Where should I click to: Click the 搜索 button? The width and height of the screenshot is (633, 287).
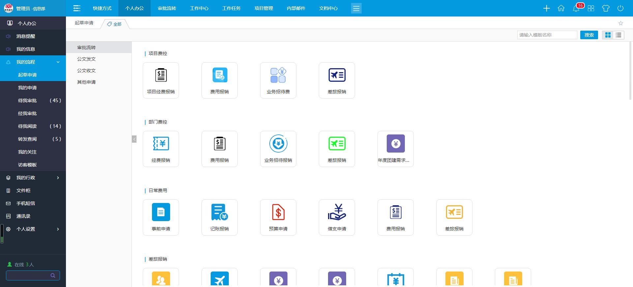589,35
